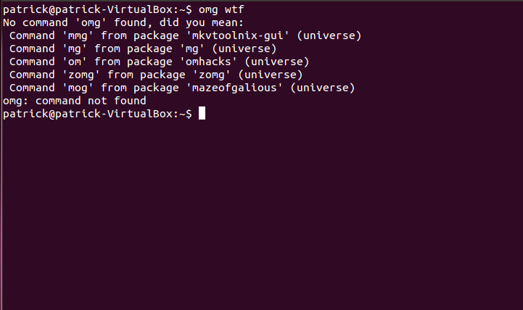The height and width of the screenshot is (310, 523).
Task: Click the terminal cursor block at the prompt
Action: pyautogui.click(x=202, y=113)
